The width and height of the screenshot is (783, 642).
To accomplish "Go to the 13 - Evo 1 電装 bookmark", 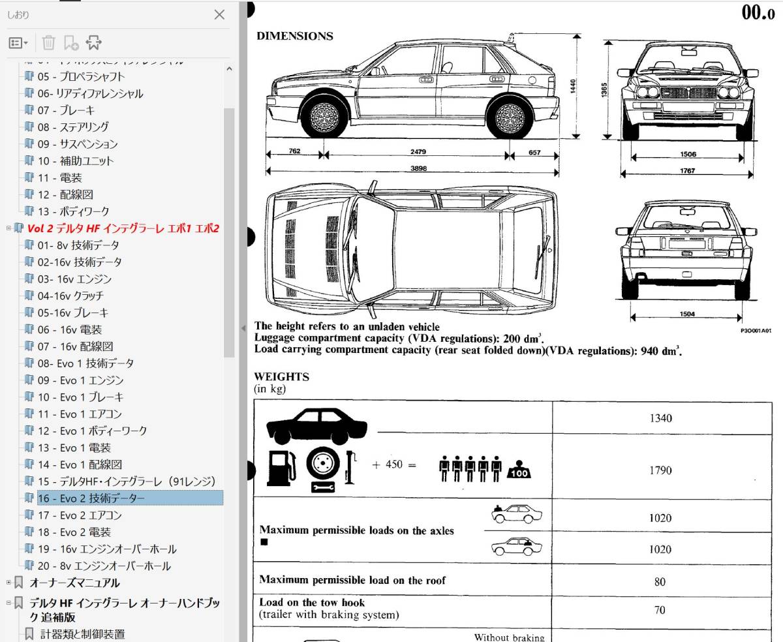I will [74, 448].
